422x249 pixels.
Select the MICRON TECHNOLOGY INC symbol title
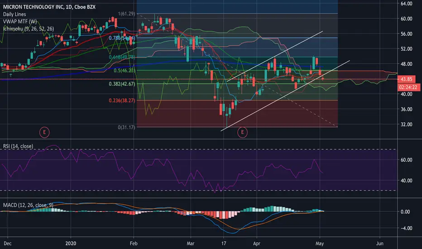click(49, 7)
